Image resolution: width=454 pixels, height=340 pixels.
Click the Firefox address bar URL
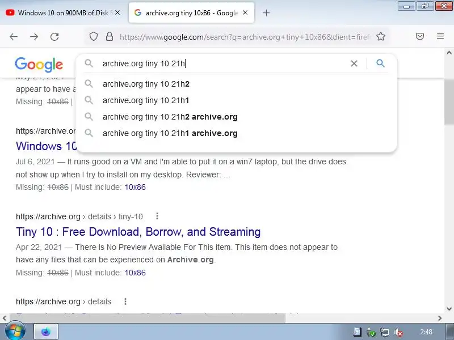pyautogui.click(x=246, y=37)
